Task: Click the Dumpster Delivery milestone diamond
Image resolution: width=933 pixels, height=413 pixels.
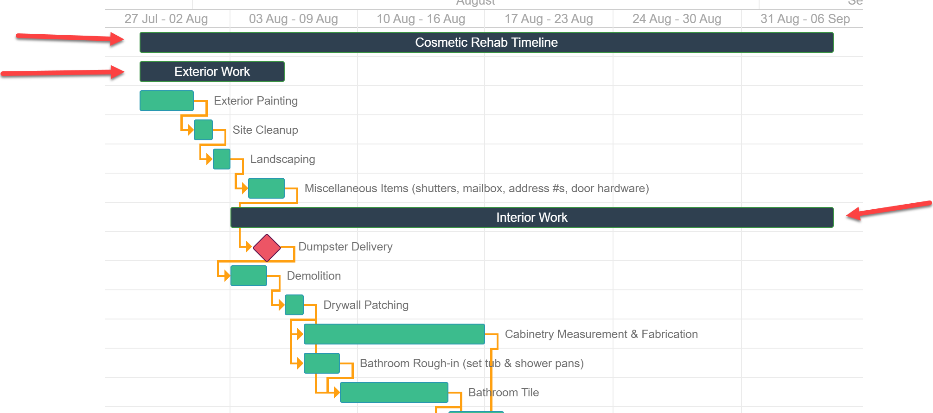Action: point(267,248)
